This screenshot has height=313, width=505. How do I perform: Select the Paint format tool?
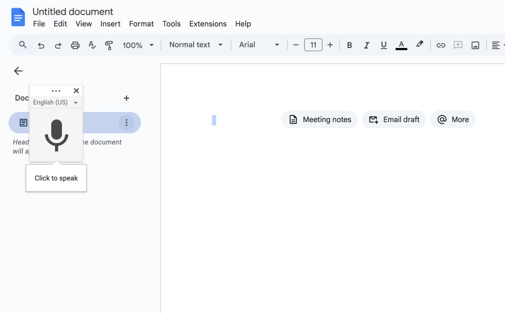(x=108, y=45)
